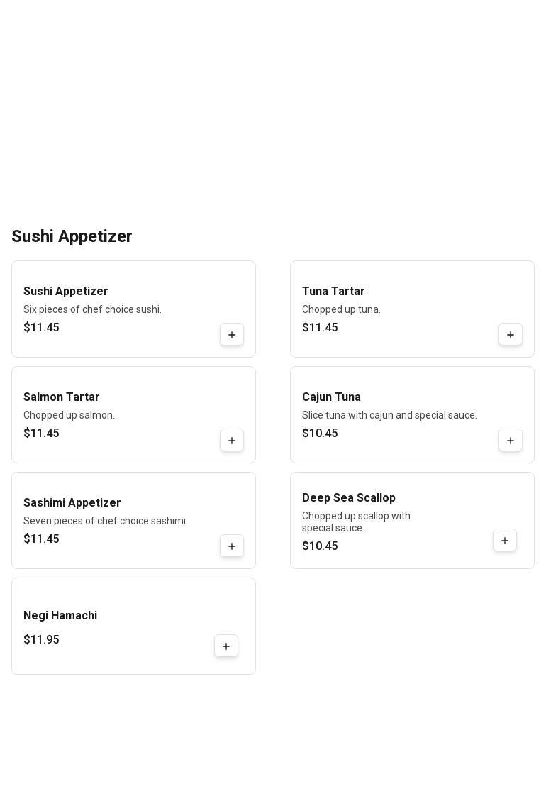Select the Deep Sea Scallop title
This screenshot has width=546, height=789.
(349, 498)
